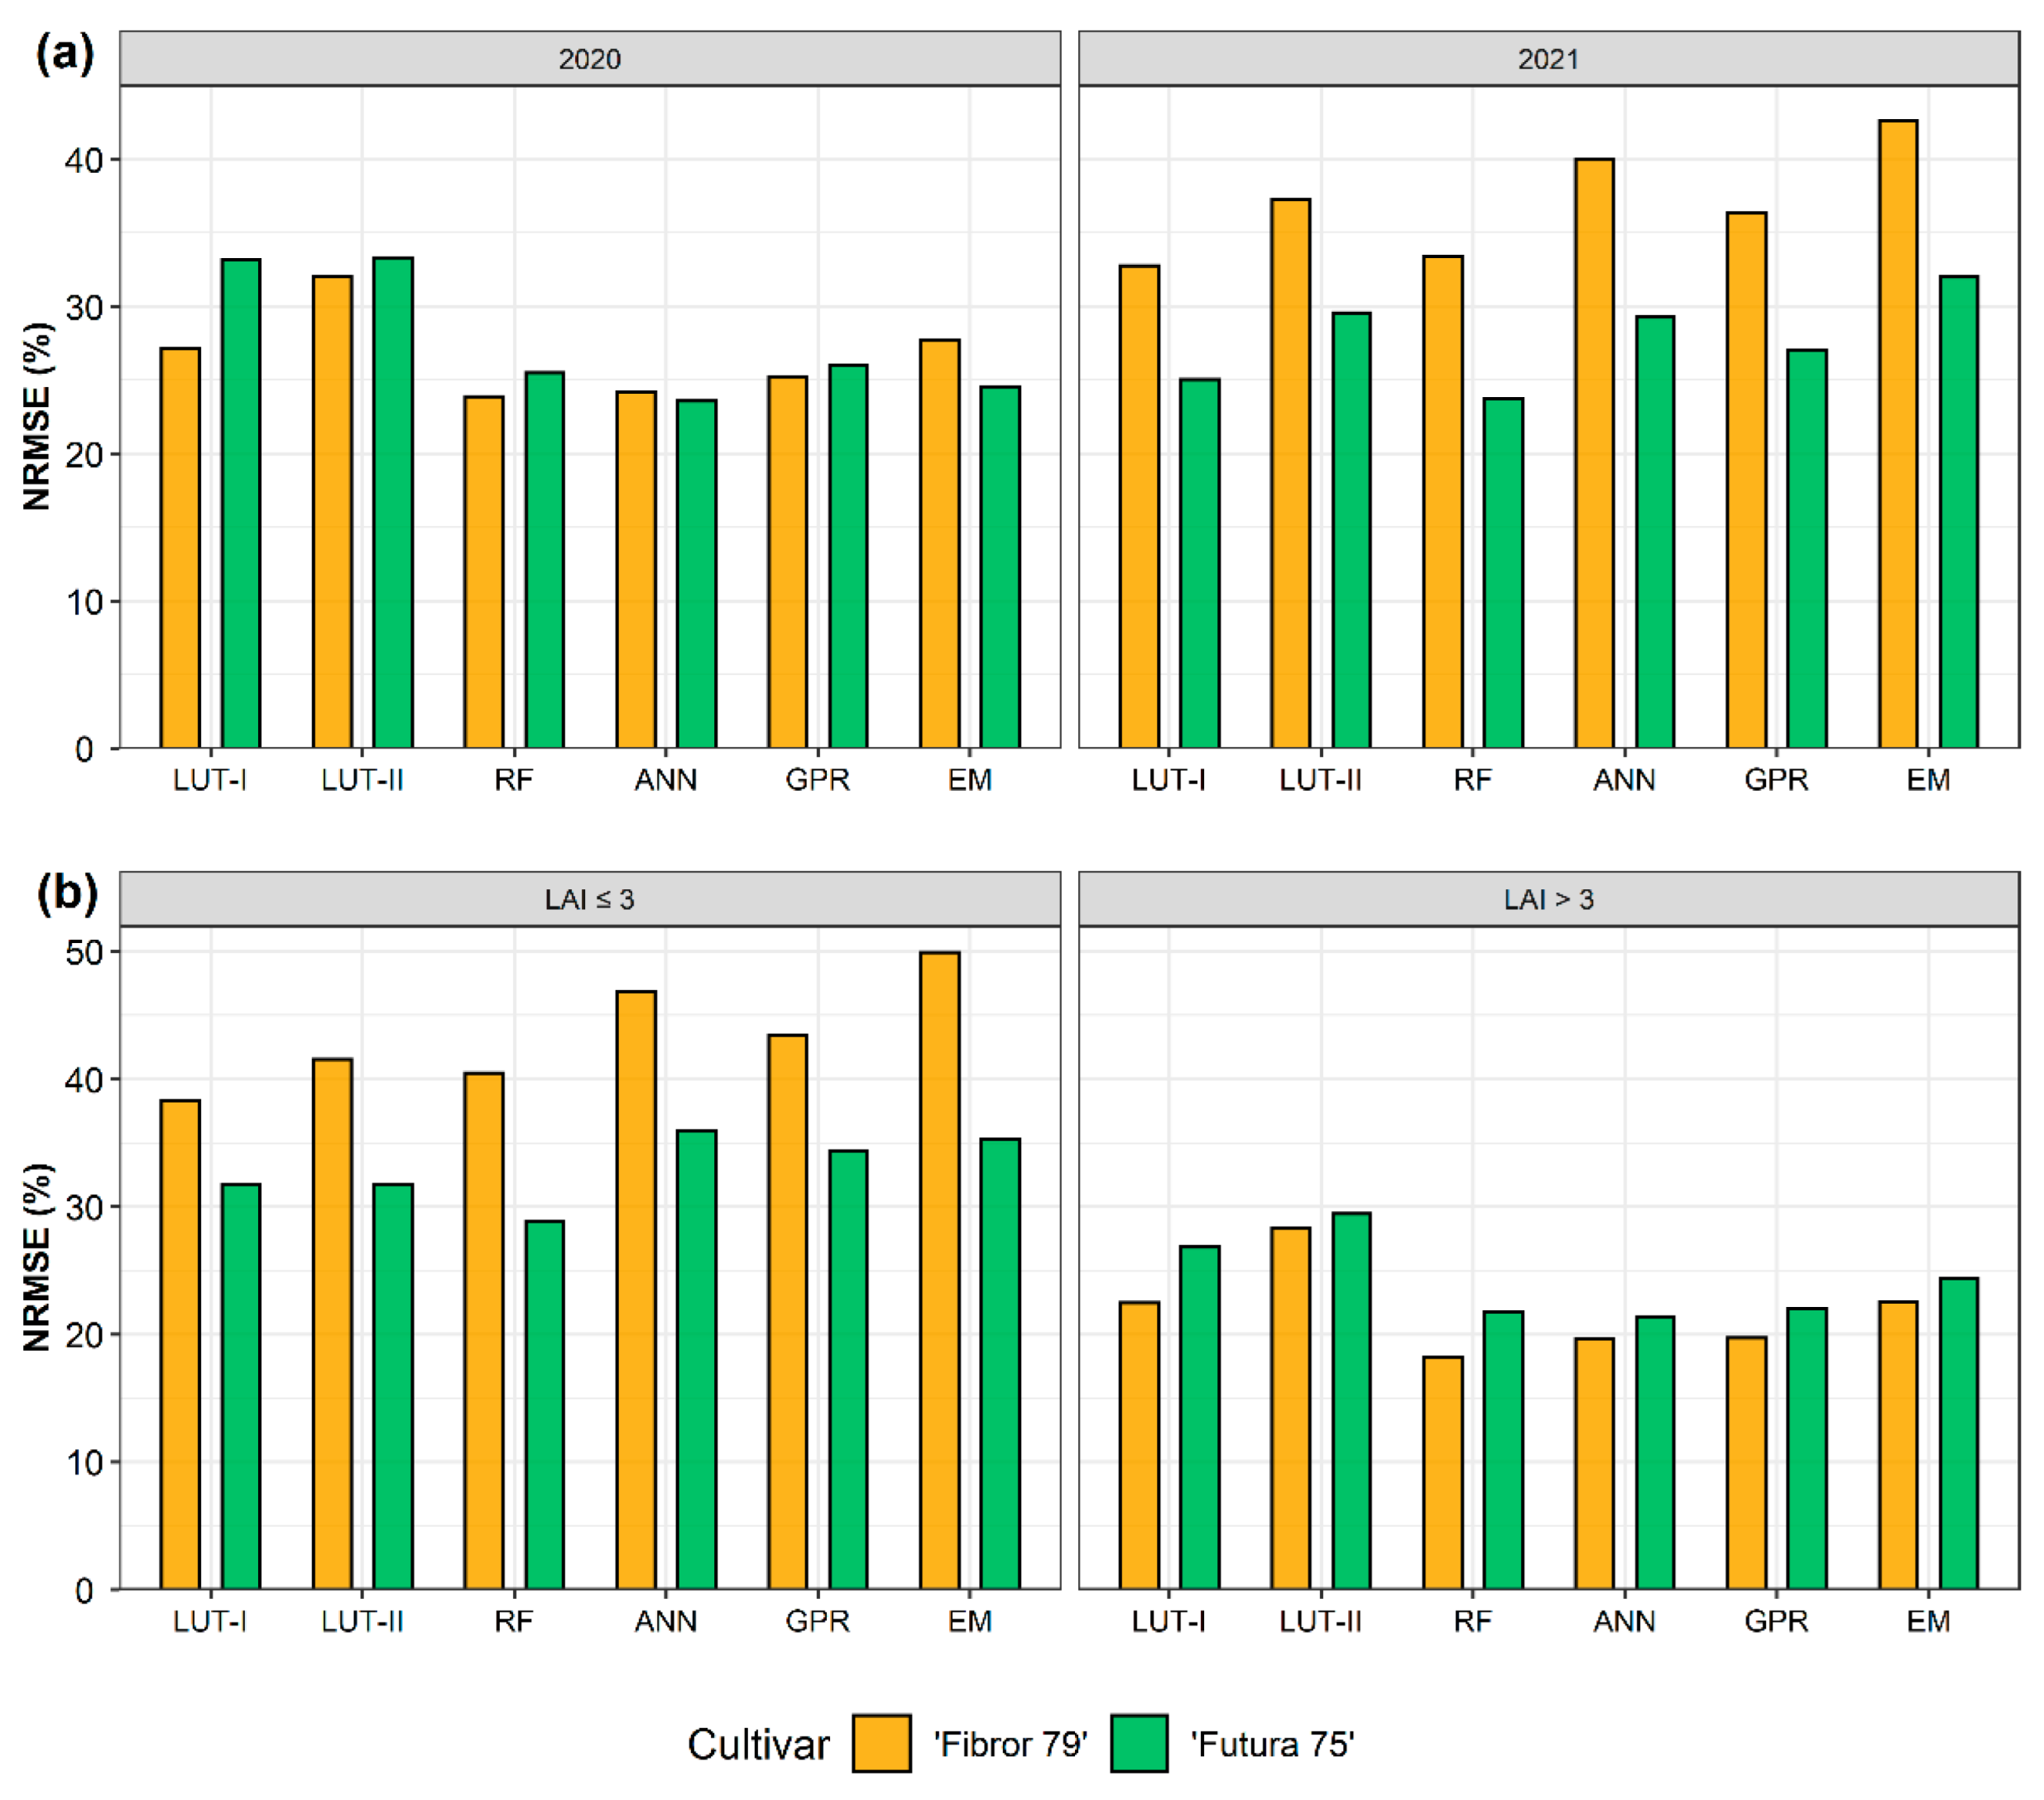Click the green ANN bar in 2020 panel
Viewport: 2044px width, 1800px height.
(696, 575)
